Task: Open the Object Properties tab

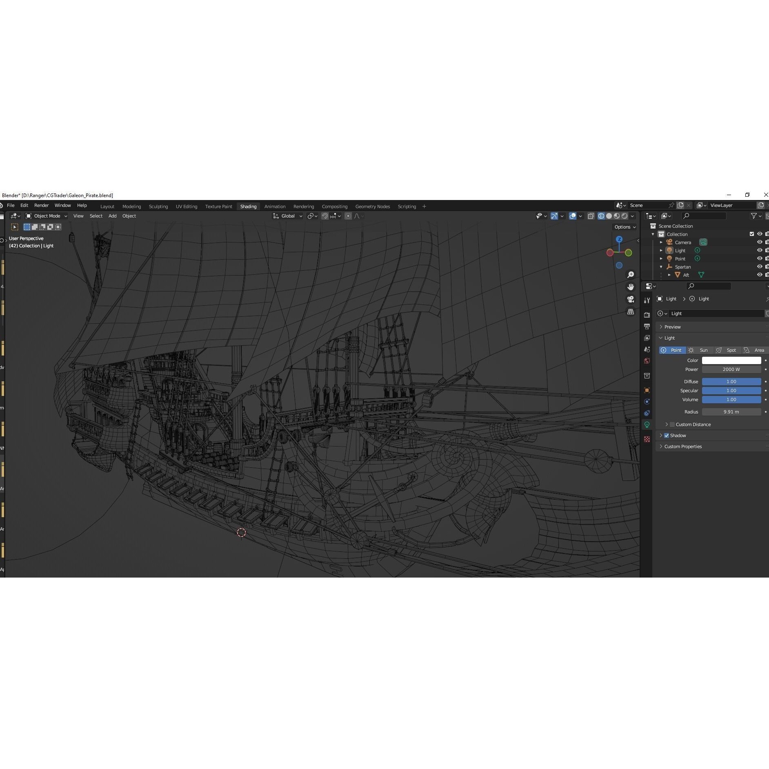Action: coord(647,390)
